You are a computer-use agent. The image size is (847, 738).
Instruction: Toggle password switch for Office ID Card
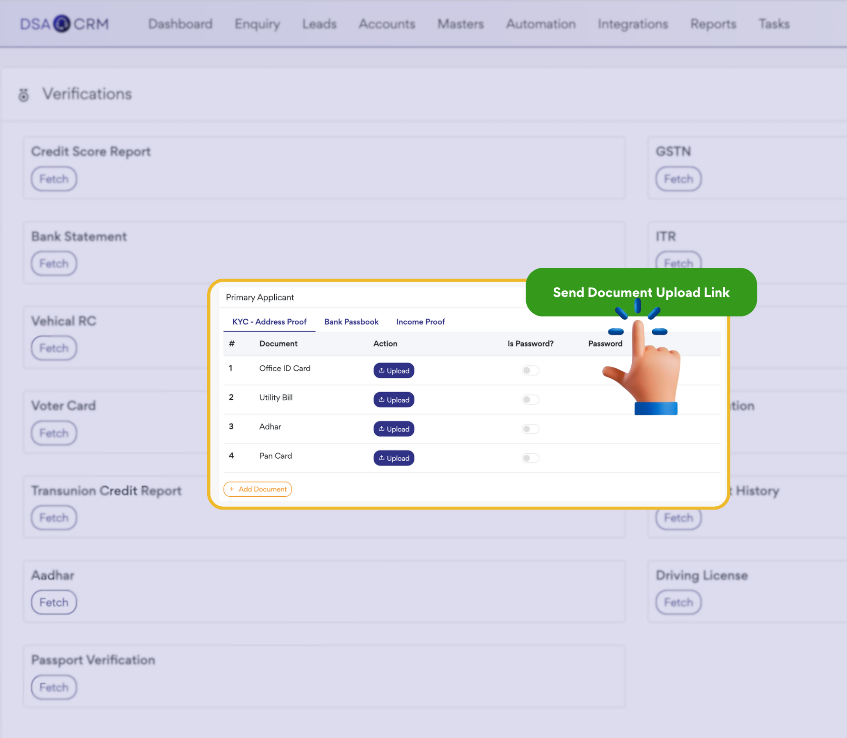(x=530, y=371)
